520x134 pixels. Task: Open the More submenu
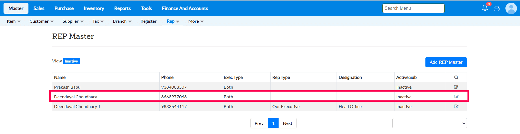tap(196, 21)
